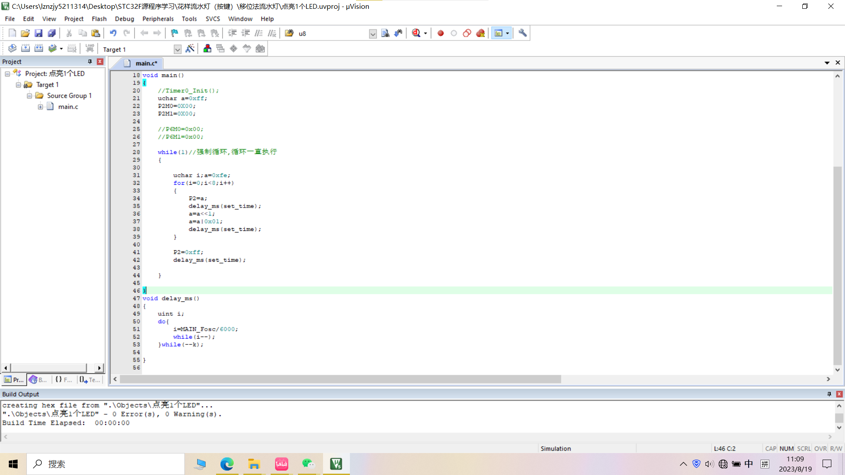Switch to the Templates panel tab
This screenshot has width=845, height=475.
pyautogui.click(x=90, y=380)
